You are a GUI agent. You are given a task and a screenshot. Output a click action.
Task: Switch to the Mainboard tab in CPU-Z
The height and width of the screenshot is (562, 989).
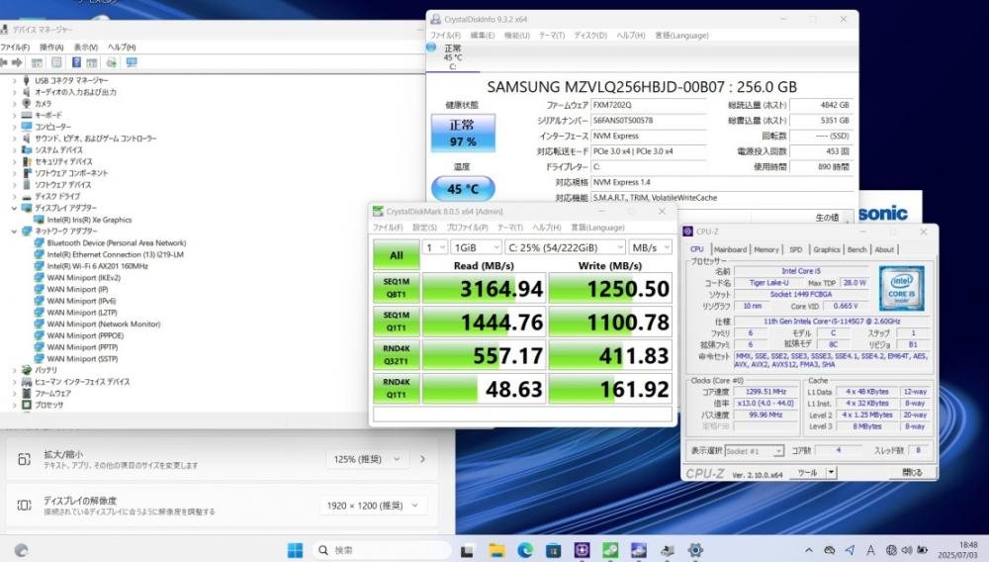point(730,249)
